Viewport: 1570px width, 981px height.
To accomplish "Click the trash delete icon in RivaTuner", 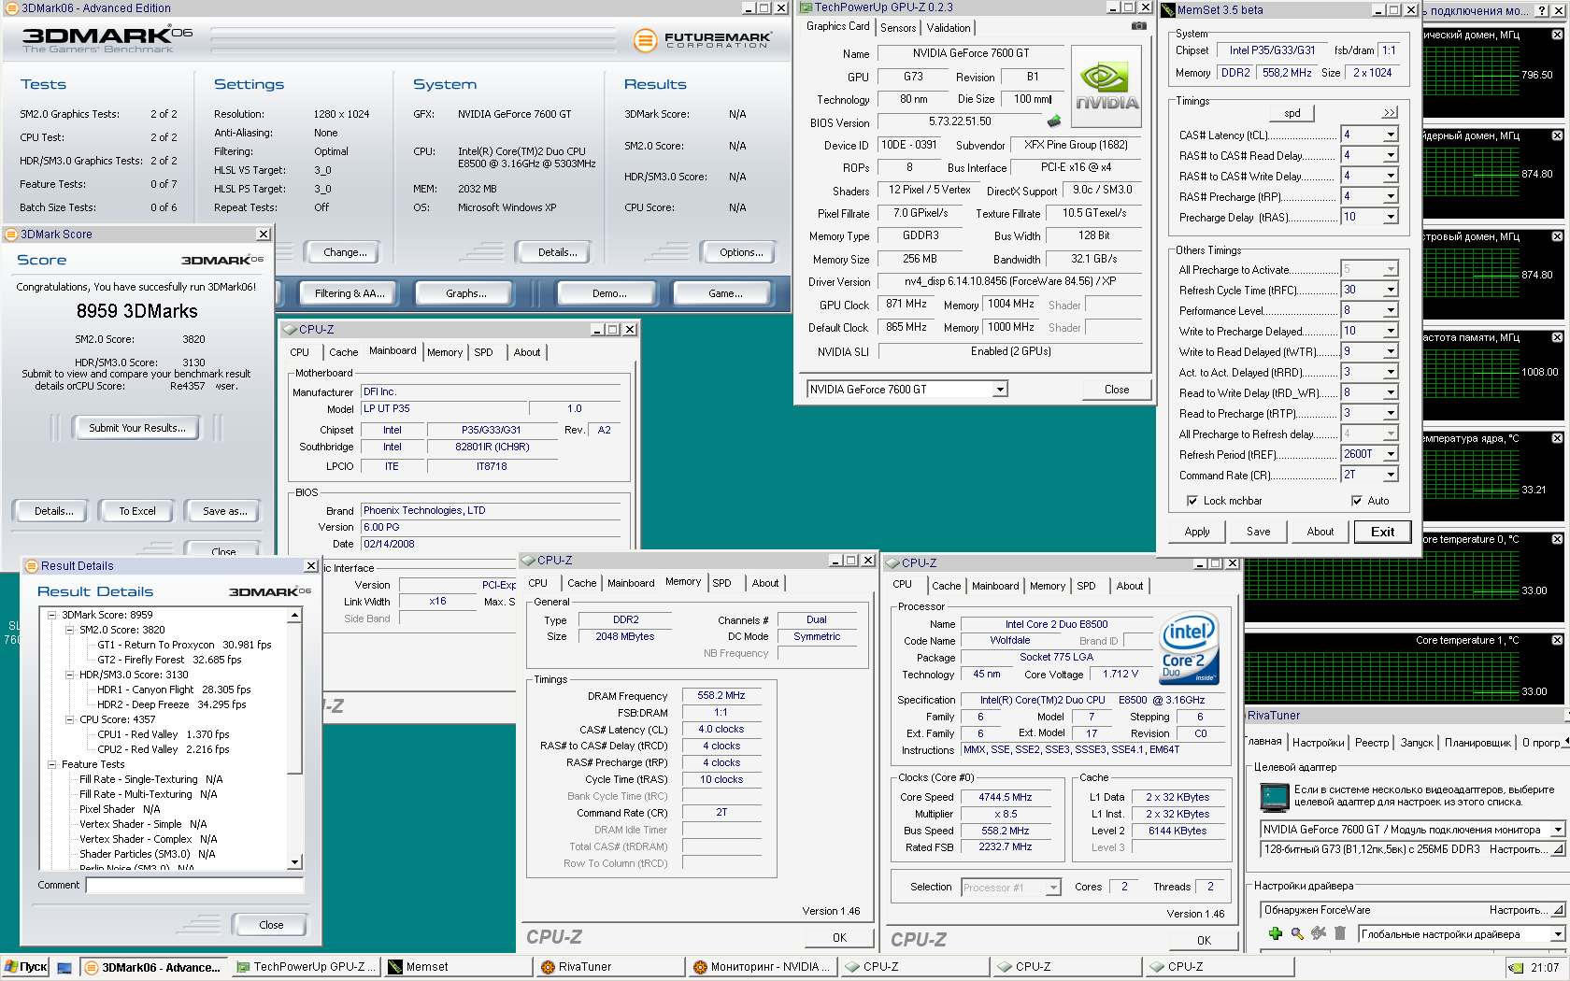I will click(1340, 933).
